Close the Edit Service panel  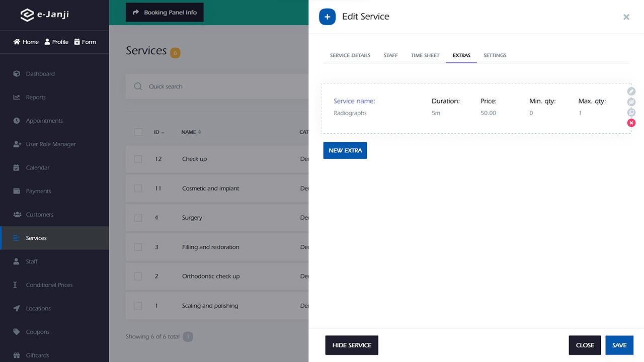(626, 17)
